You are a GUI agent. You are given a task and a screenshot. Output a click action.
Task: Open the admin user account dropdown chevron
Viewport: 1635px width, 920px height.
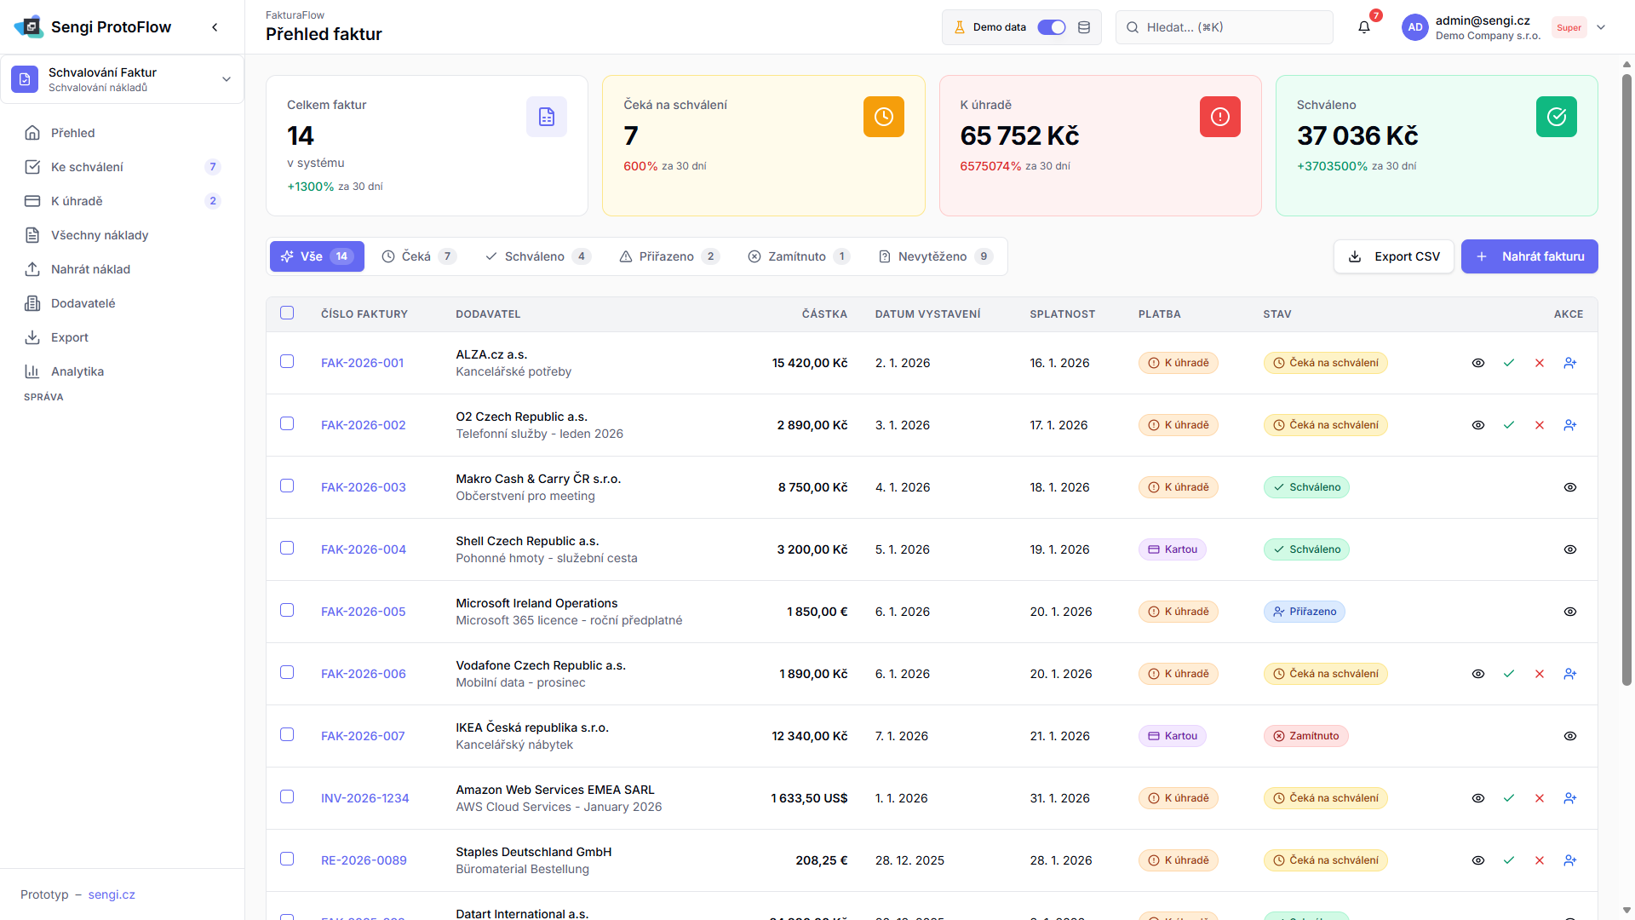pyautogui.click(x=1601, y=27)
